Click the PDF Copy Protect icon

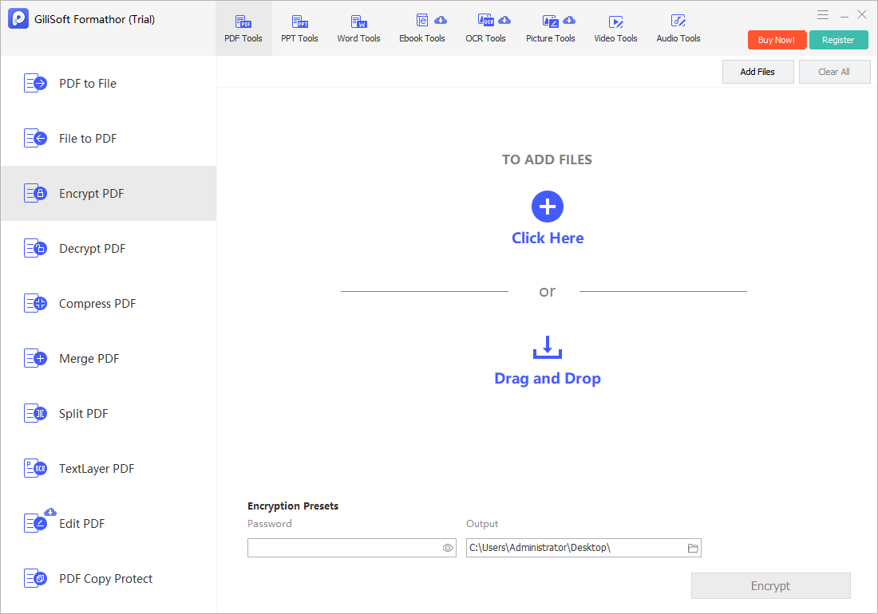tap(35, 579)
